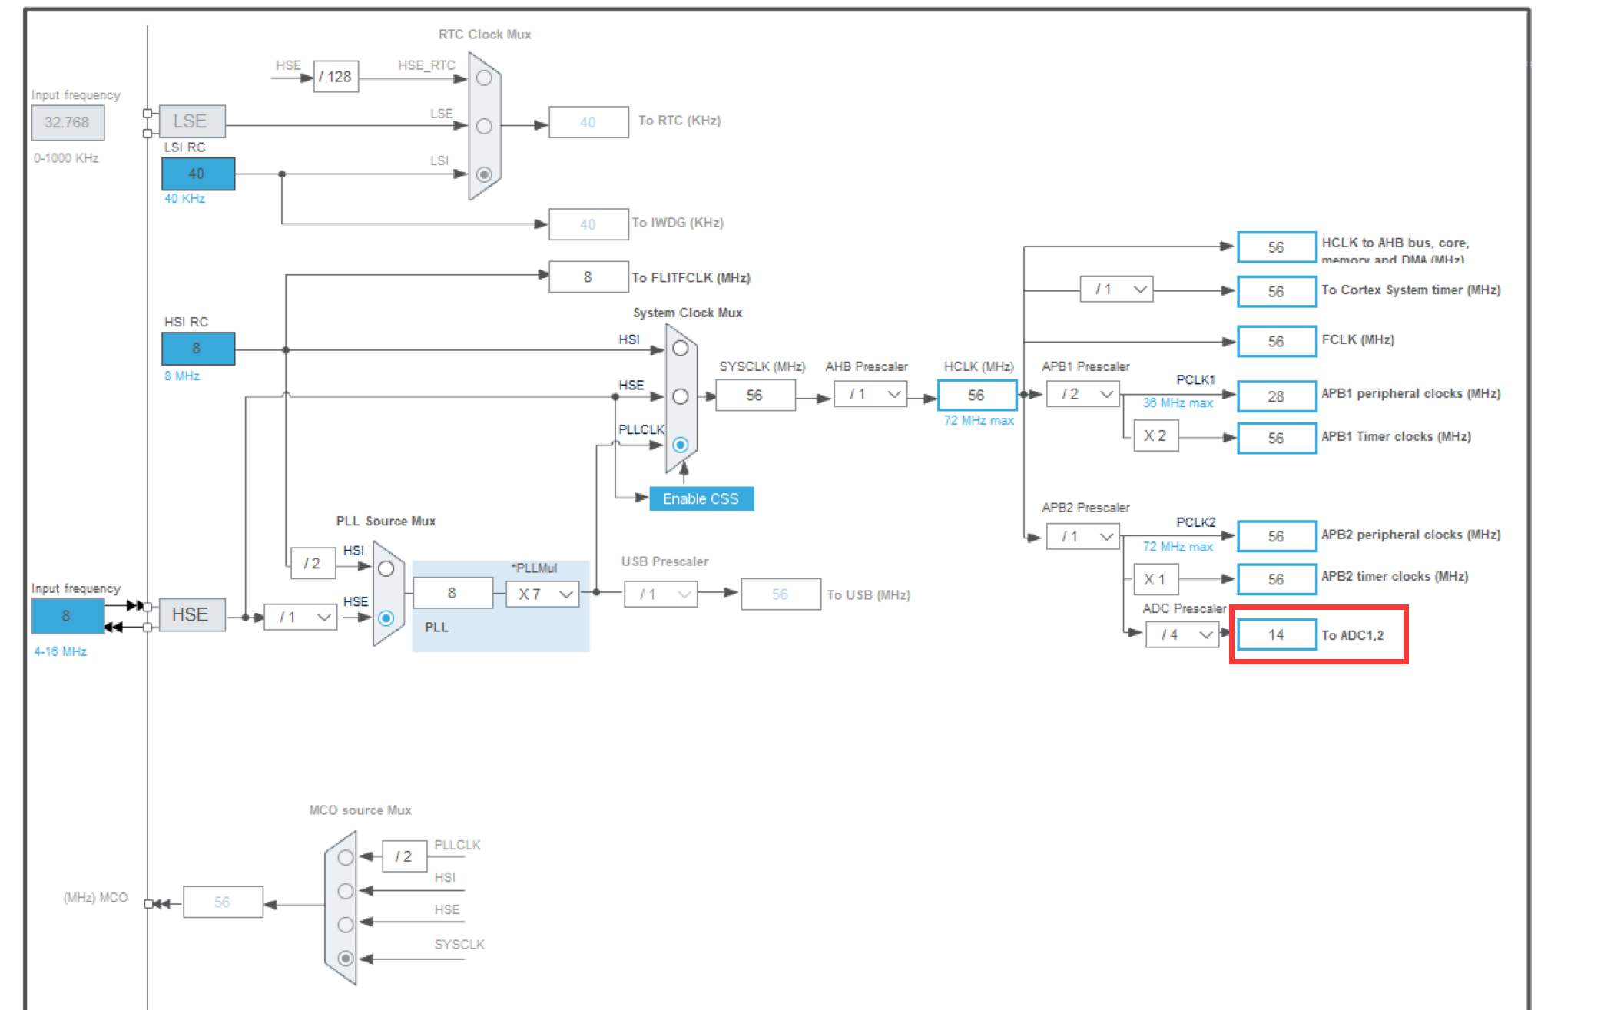Click the Enable CSS button
This screenshot has height=1010, width=1614.
(x=700, y=498)
